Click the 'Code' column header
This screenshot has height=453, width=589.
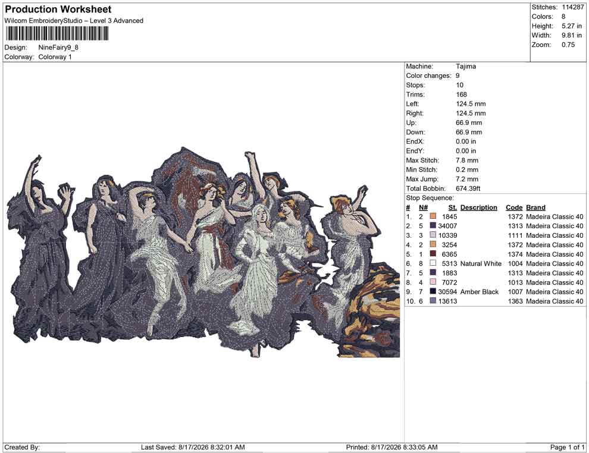pos(514,207)
